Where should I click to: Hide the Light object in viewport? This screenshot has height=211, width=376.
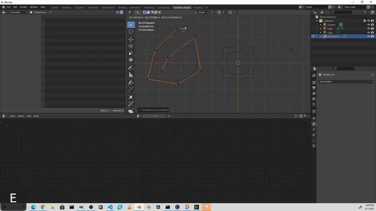tap(368, 32)
